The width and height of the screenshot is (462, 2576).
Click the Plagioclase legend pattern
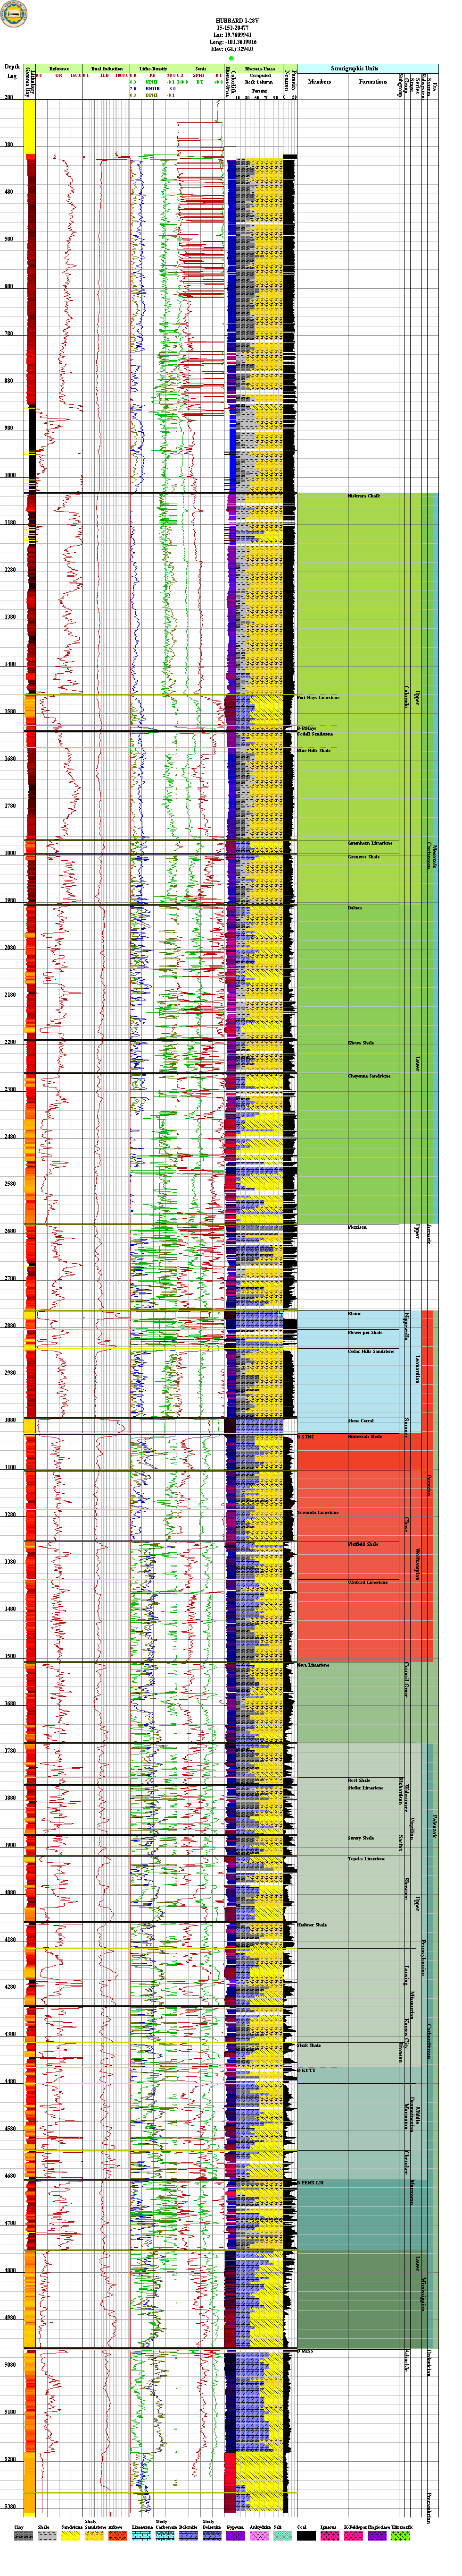[377, 2536]
